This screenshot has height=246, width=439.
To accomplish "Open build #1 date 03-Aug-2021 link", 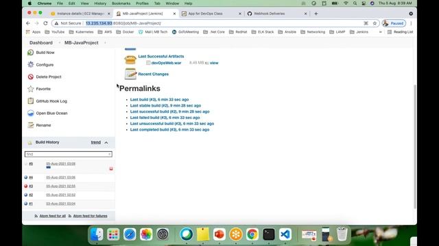I will [61, 204].
